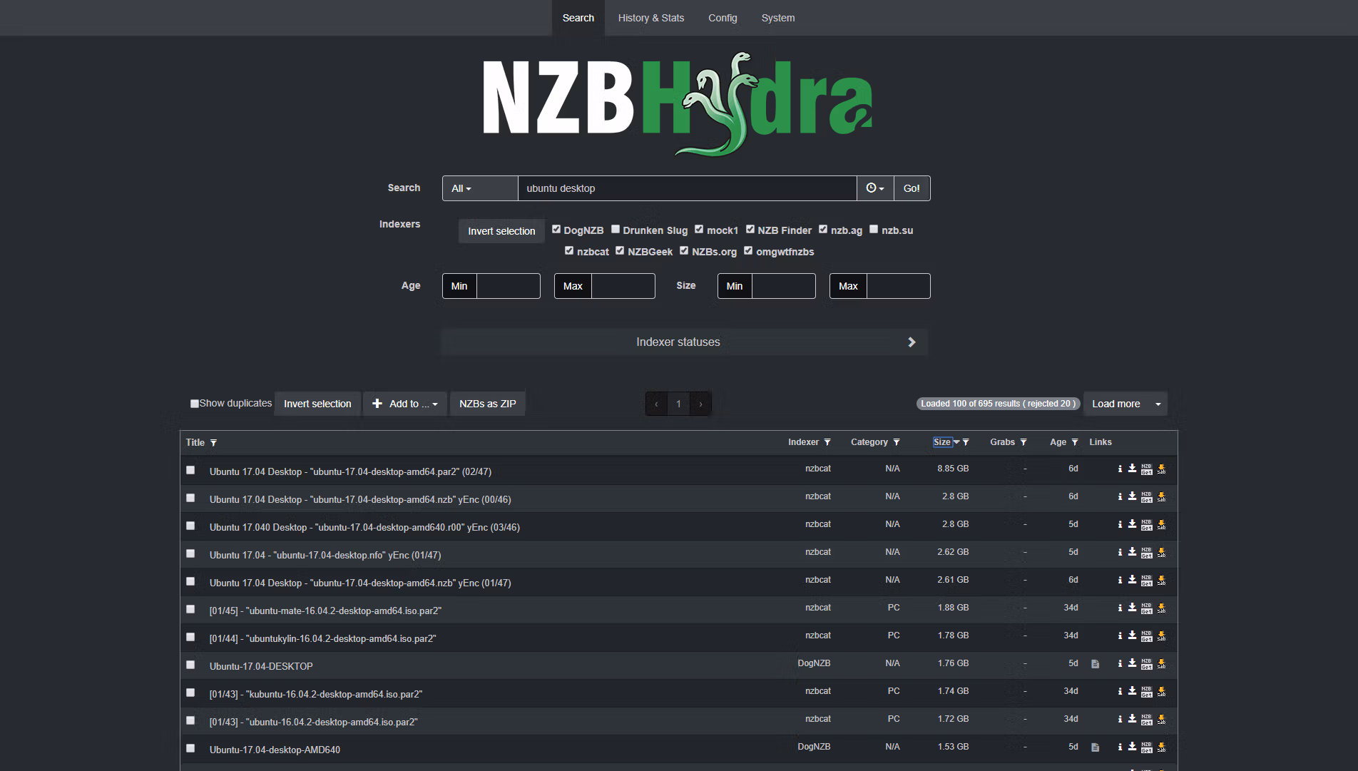Click the filter icon next to Grabs column
Screen dimensions: 1358x771
click(1023, 442)
